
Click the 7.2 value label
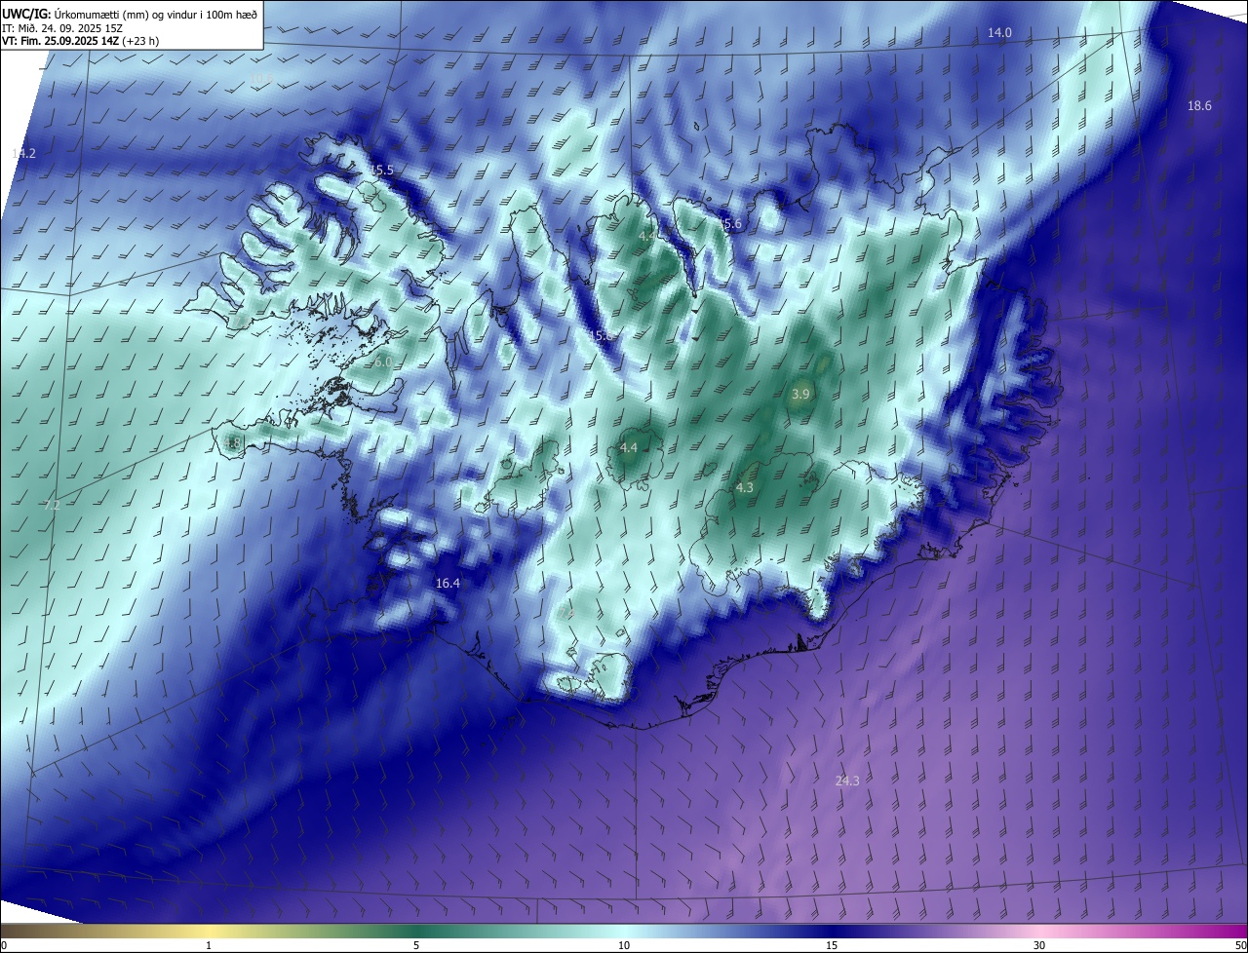coord(53,506)
